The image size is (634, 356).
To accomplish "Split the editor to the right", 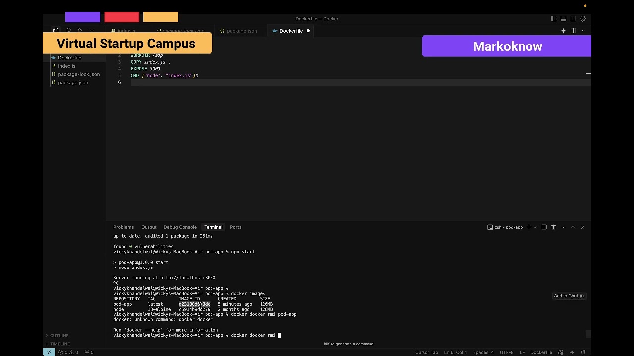I will tap(573, 31).
